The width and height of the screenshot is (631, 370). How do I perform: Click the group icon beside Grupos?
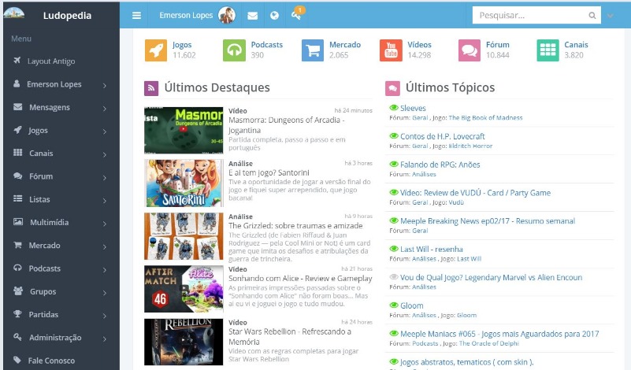click(17, 290)
